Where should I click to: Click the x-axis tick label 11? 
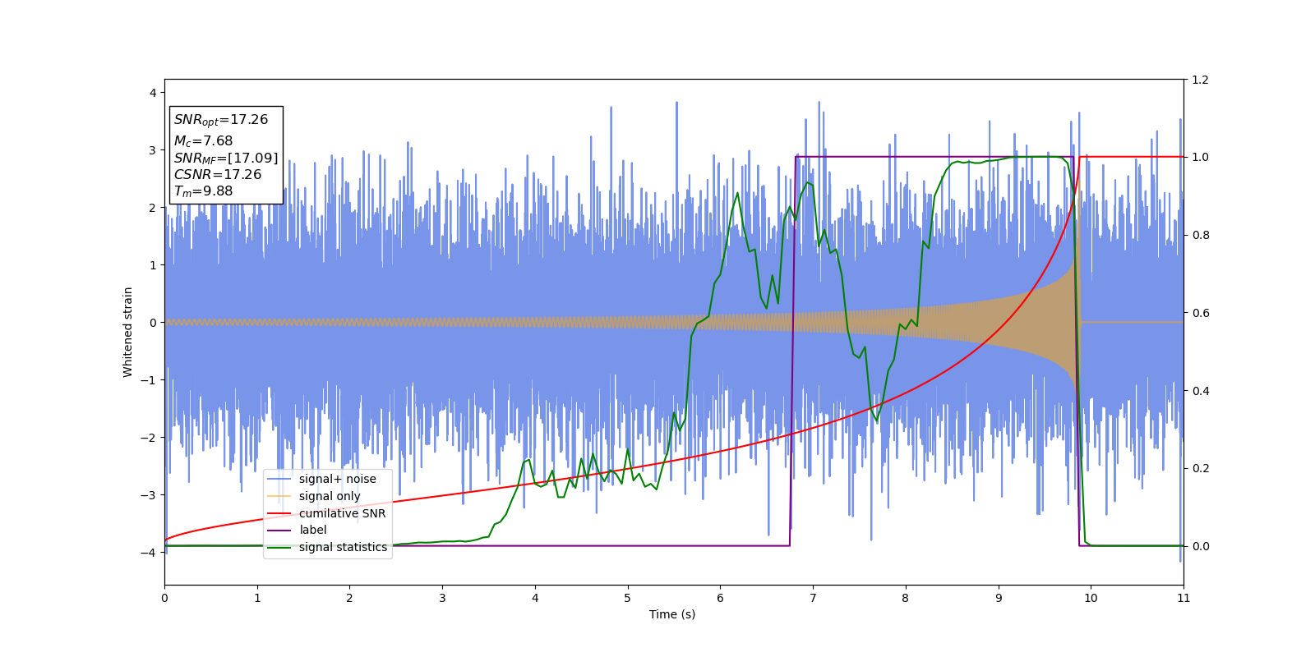tap(1183, 598)
